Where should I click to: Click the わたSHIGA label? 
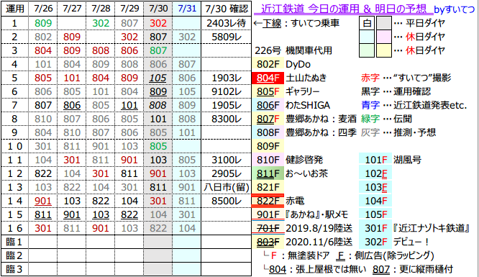[308, 105]
